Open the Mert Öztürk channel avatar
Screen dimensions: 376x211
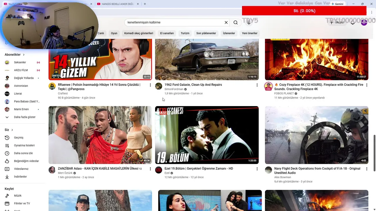point(52,170)
